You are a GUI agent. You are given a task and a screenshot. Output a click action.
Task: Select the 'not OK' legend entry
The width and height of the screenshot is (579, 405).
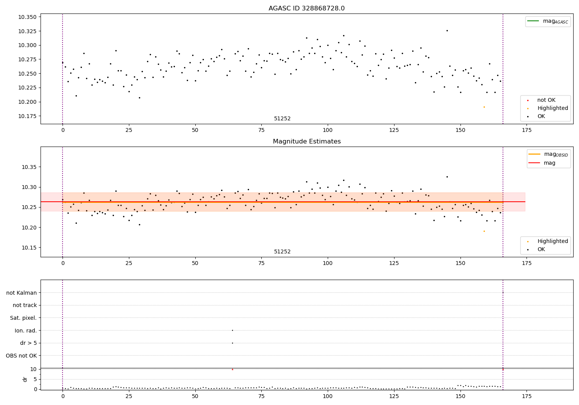[546, 100]
